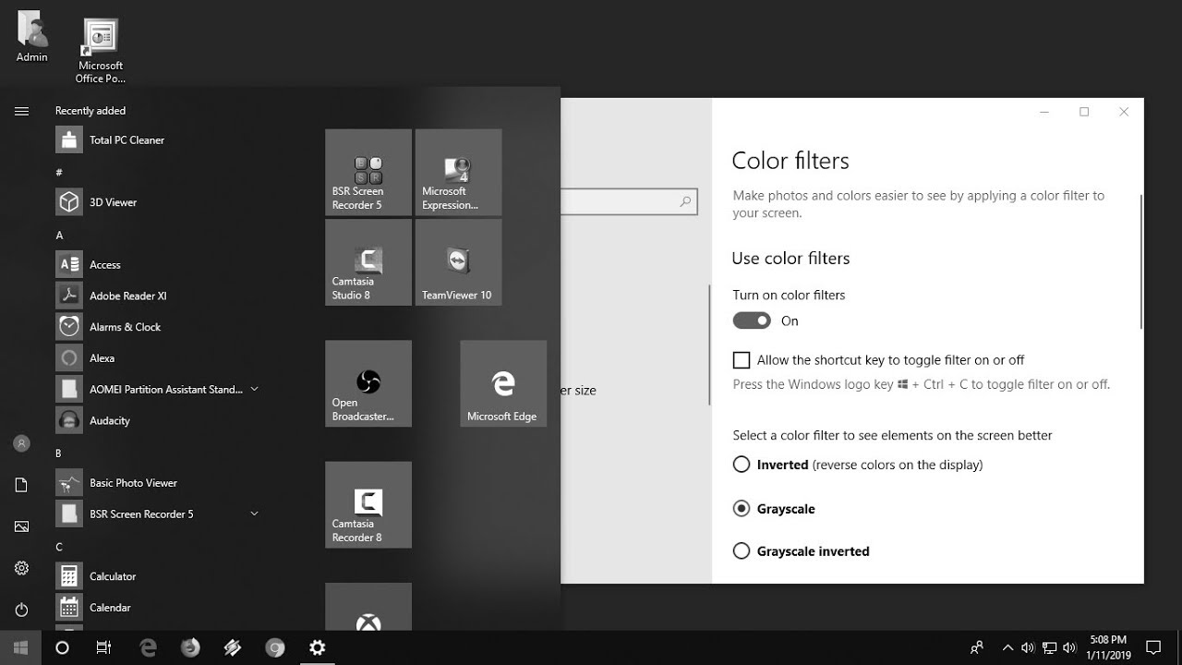The width and height of the screenshot is (1182, 665).
Task: Turn off the color filters switch
Action: (752, 320)
